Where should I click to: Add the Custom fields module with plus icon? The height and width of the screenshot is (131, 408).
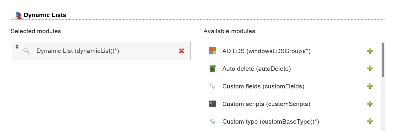tap(370, 86)
